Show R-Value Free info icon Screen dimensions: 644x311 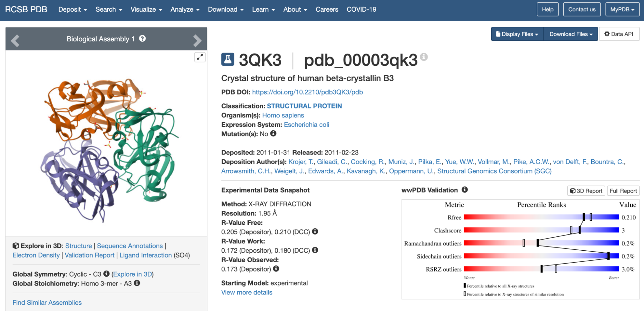click(315, 231)
